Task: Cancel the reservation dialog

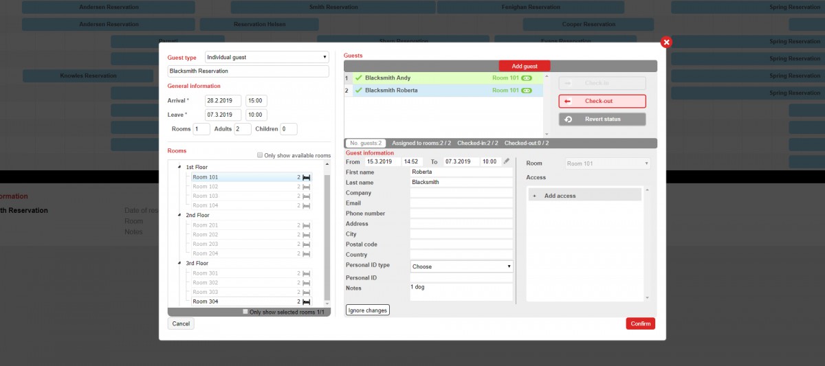Action: pyautogui.click(x=181, y=323)
